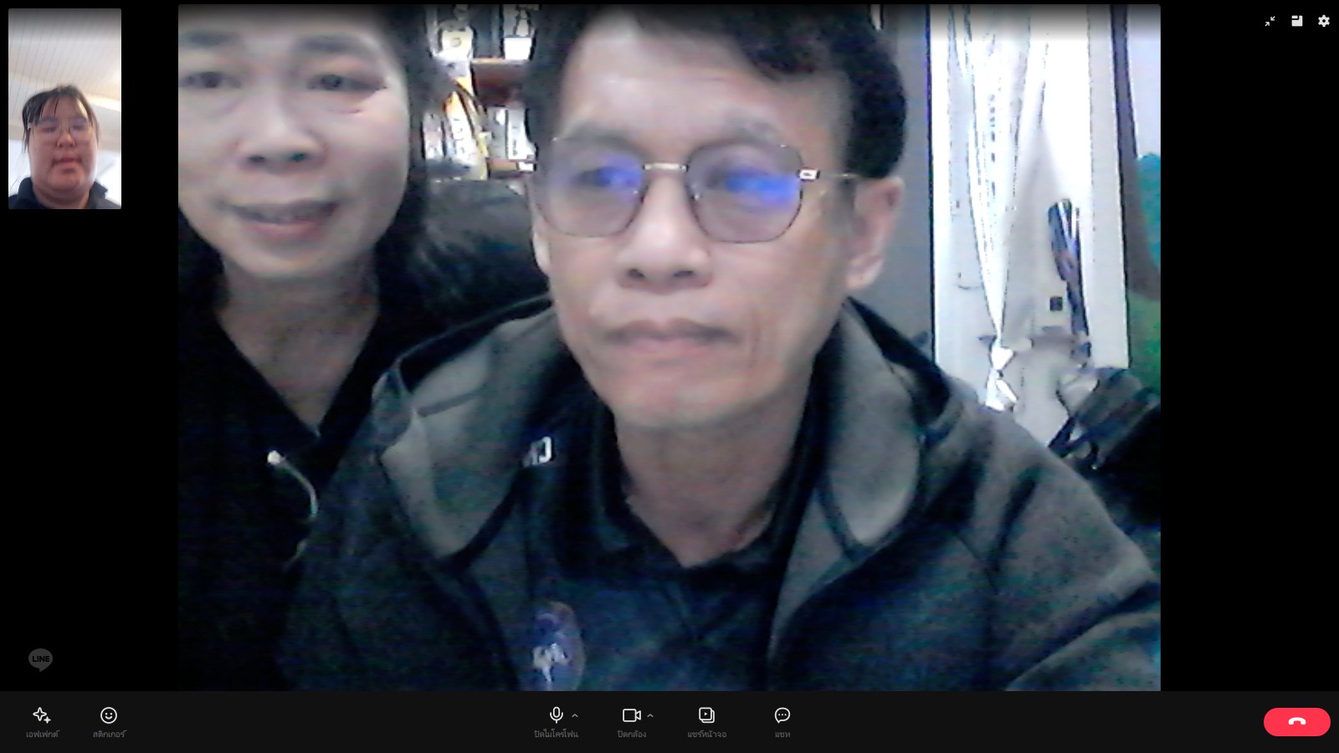Open the video effects (เอฟเฟกต์) panel
Screen dimensions: 1339x753
pyautogui.click(x=42, y=721)
